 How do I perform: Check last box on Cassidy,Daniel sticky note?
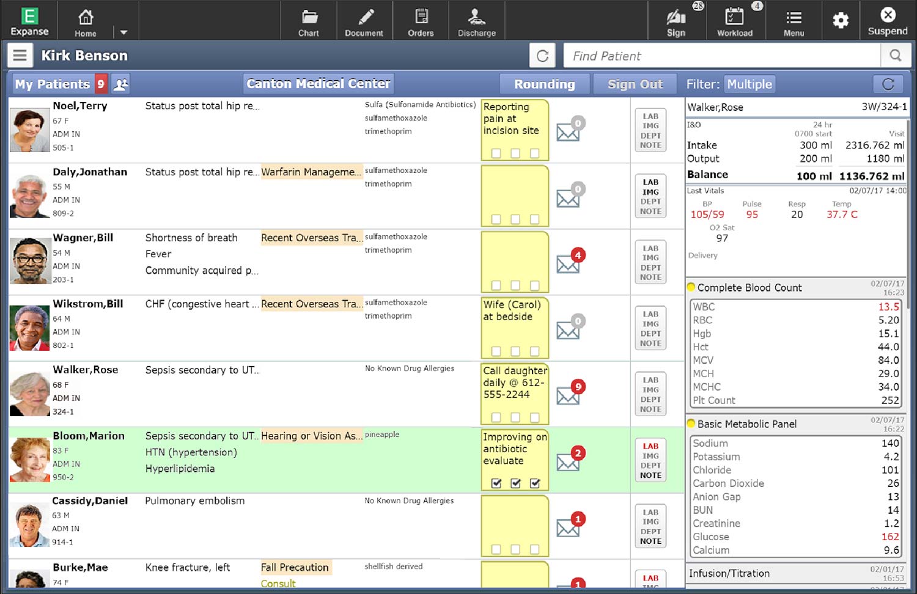coord(535,549)
